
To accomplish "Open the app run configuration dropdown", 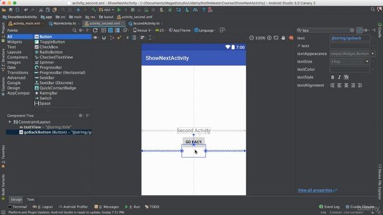I will pos(107,10).
